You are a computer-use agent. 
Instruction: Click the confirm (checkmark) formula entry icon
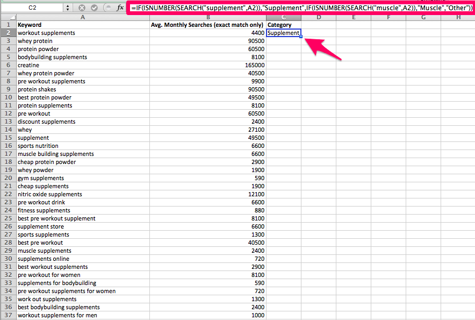pos(94,8)
